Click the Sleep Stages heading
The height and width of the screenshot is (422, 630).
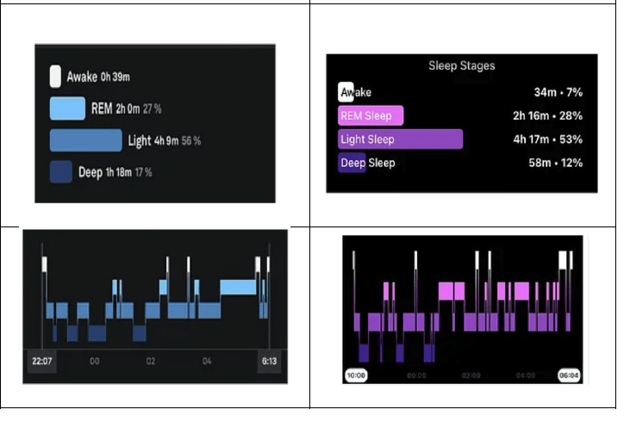(462, 65)
